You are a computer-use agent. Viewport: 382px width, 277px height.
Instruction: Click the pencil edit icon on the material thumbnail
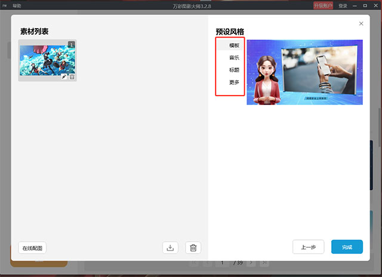click(64, 77)
